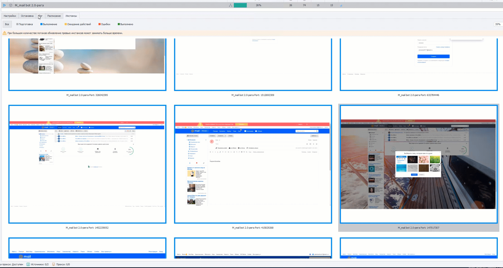Click label 'M_mail bot 2.0-pera Port: 147517307'
The image size is (503, 268).
pyautogui.click(x=418, y=228)
